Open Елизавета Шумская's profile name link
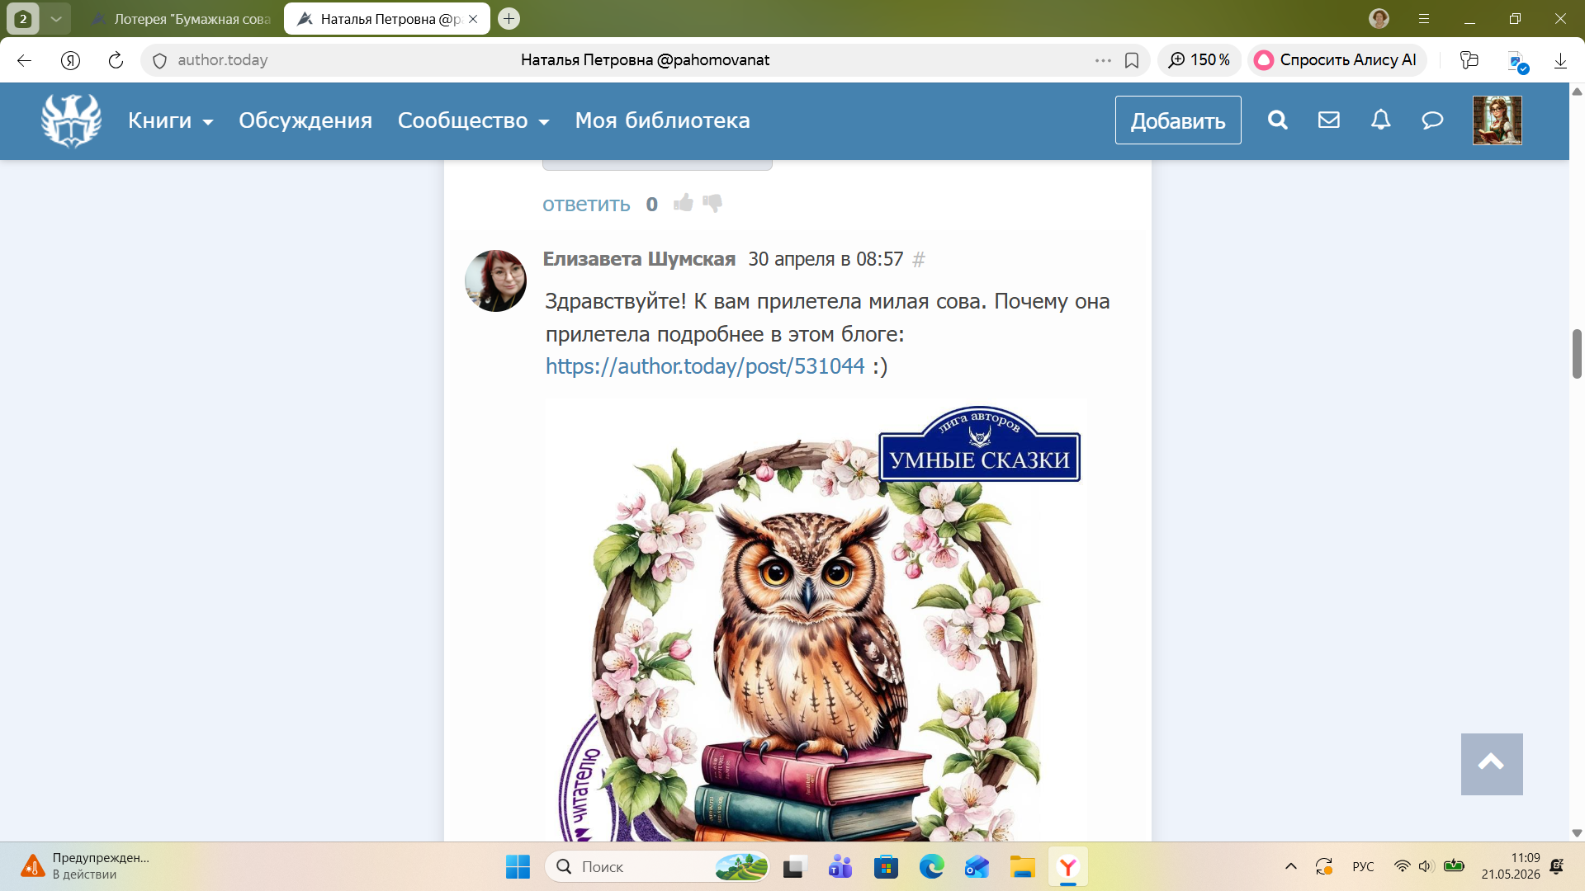 (x=639, y=260)
